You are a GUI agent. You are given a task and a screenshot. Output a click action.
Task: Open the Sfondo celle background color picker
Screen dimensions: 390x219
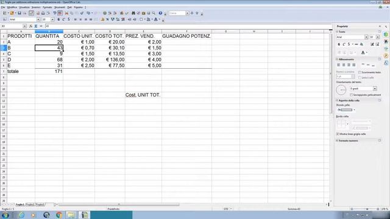coord(346,109)
